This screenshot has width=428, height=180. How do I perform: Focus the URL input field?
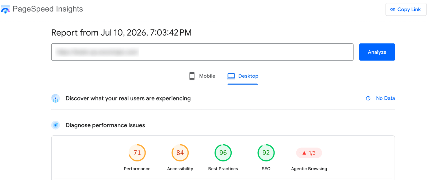tap(202, 52)
